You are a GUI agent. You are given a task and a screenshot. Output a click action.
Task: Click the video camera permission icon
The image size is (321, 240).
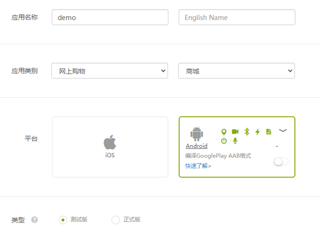click(x=235, y=132)
